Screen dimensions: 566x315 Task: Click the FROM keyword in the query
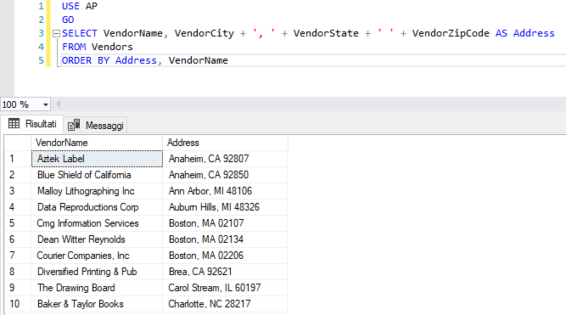pyautogui.click(x=74, y=47)
